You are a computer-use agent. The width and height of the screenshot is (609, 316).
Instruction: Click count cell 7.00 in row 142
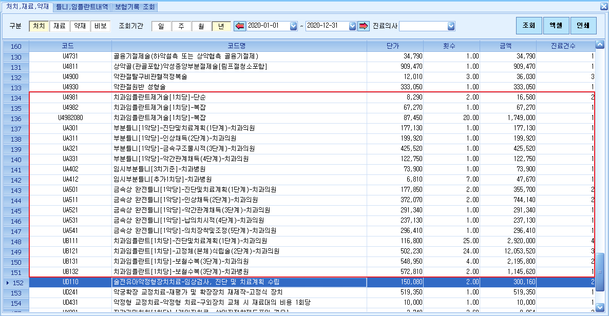(x=452, y=180)
